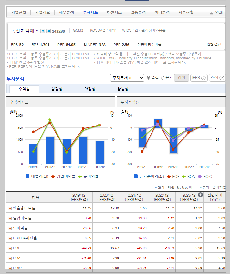The image size is (230, 274).
Task: Select the 분기 radio button
Action: point(162,78)
